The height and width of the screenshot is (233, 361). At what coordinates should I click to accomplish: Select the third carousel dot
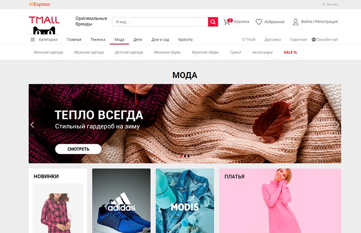[189, 156]
